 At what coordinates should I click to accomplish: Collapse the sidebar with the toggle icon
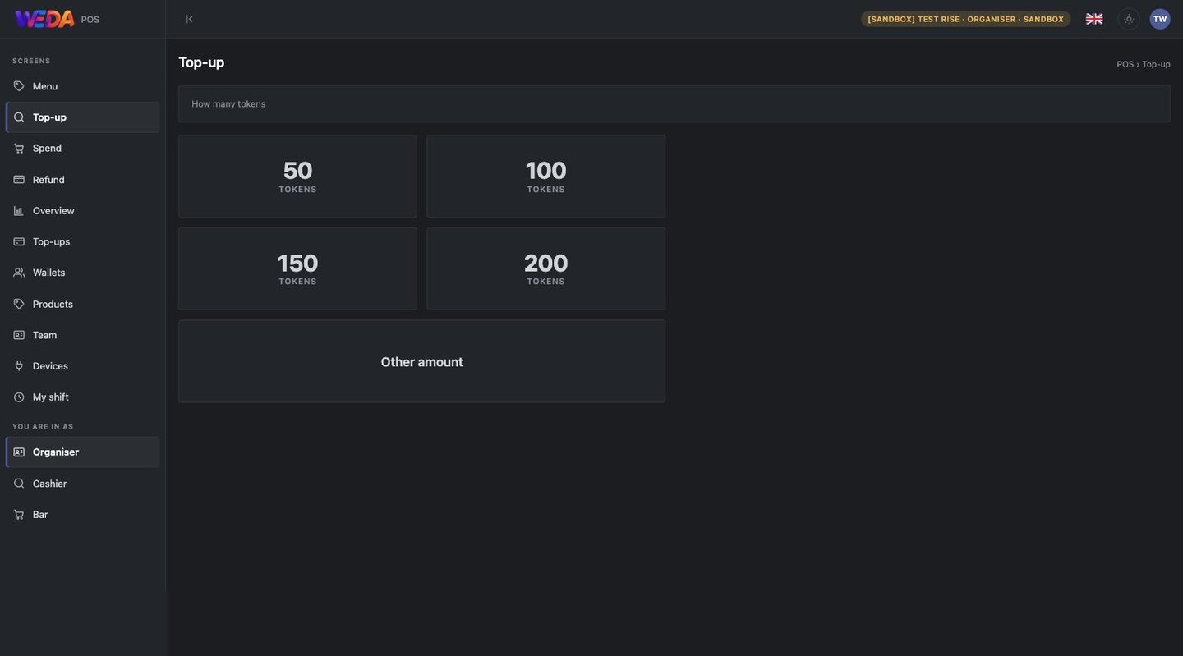point(190,19)
